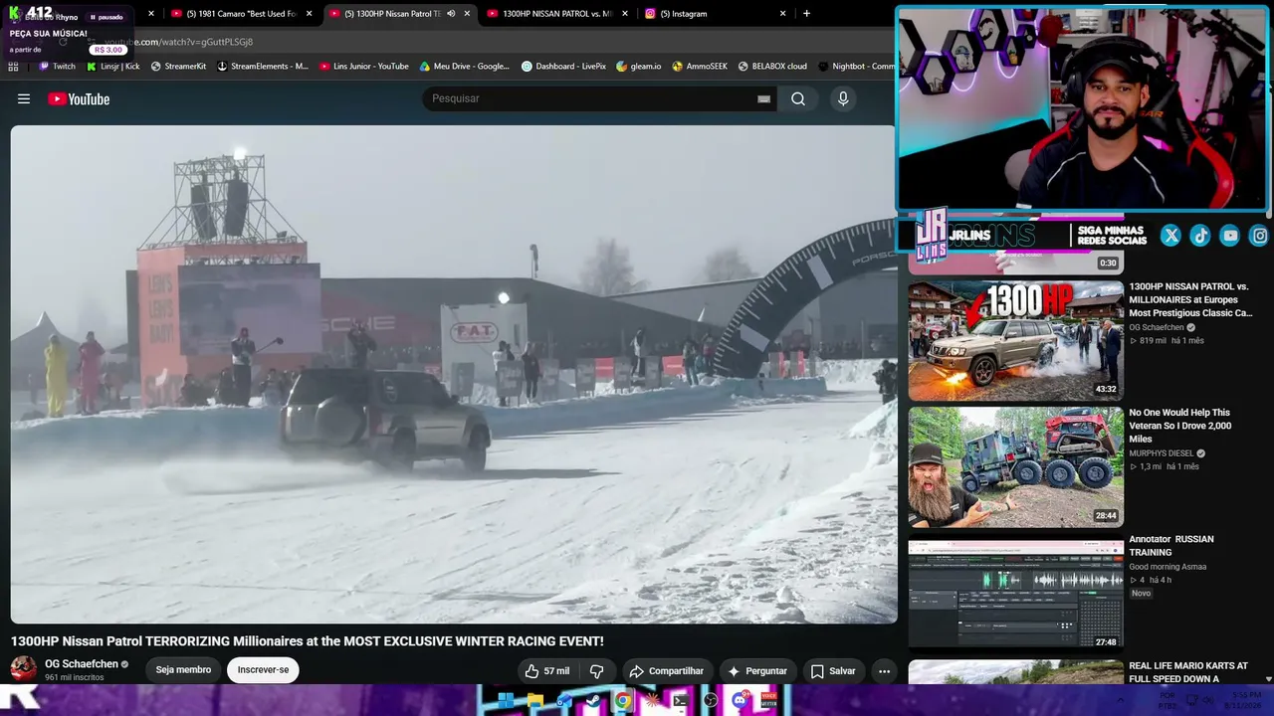Open the on-screen keyboard in search box
Screen dimensions: 1274x716
pos(763,98)
